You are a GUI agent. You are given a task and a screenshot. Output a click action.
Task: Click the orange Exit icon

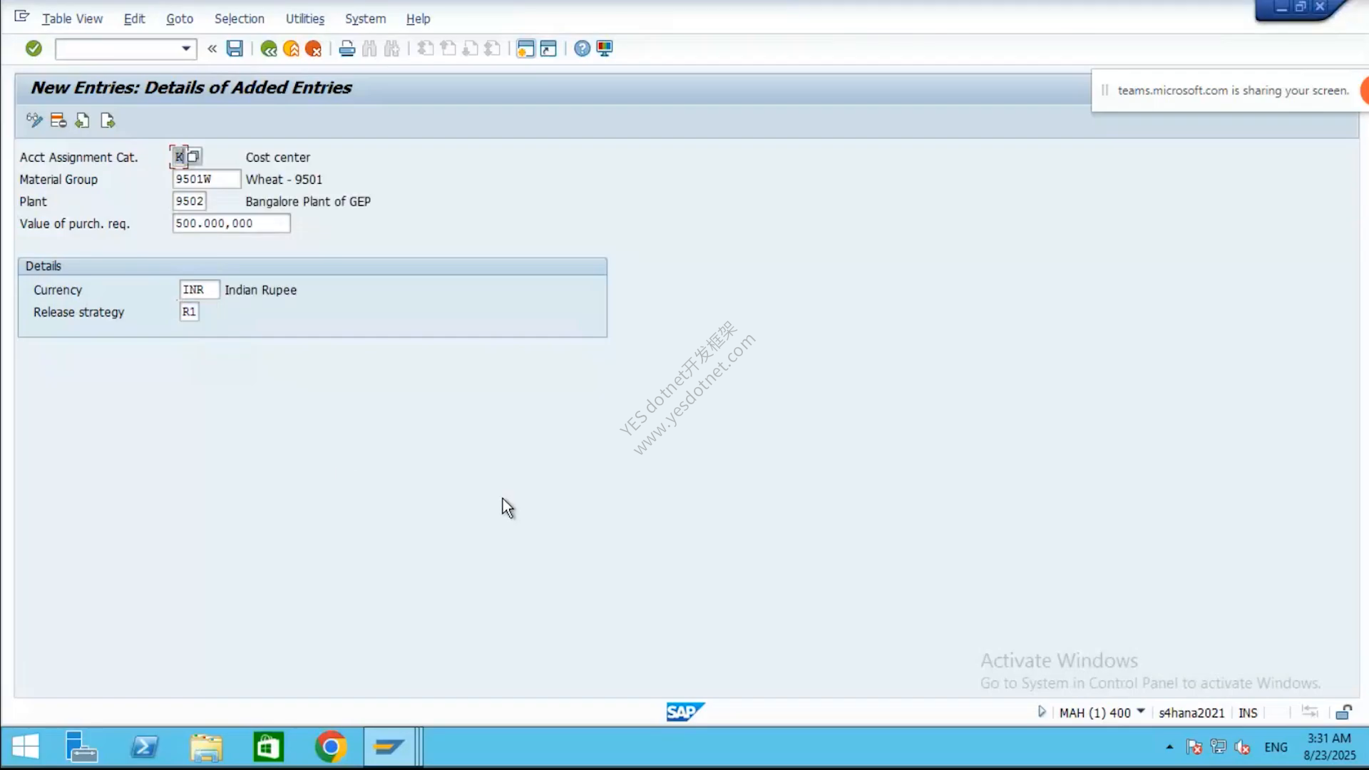point(291,48)
